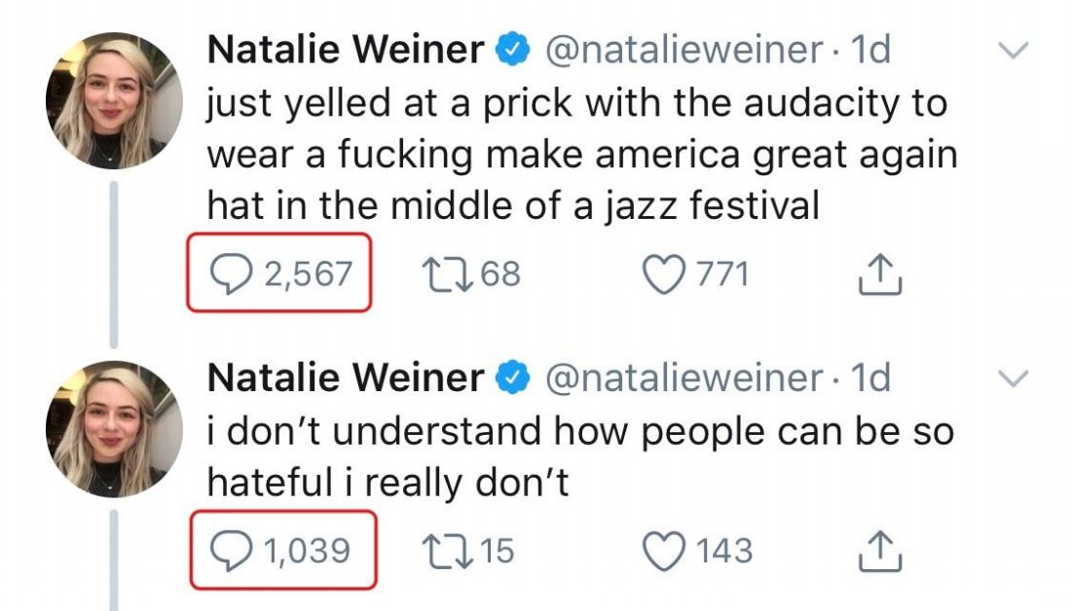1072x611 pixels.
Task: Retweet the 'hateful' tweet
Action: [x=447, y=552]
